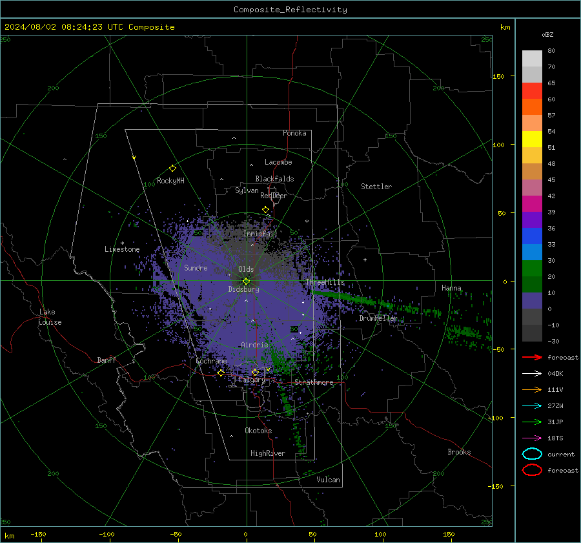Click the yellow radar site marker at Didsbury

[x=247, y=281]
